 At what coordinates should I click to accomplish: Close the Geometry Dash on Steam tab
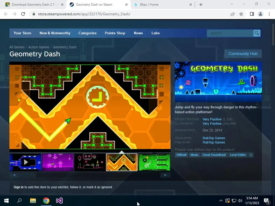126,5
